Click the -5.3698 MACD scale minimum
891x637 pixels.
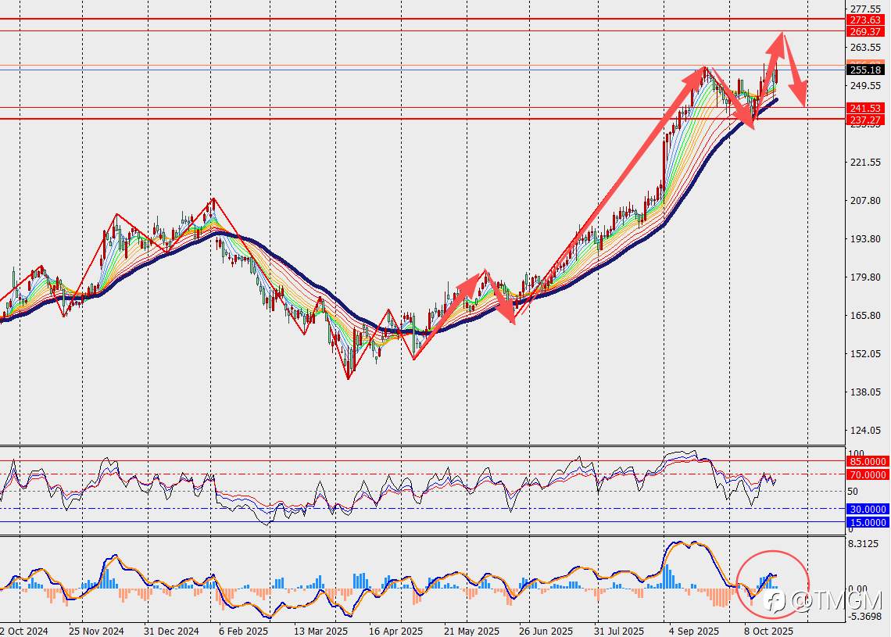(x=865, y=617)
